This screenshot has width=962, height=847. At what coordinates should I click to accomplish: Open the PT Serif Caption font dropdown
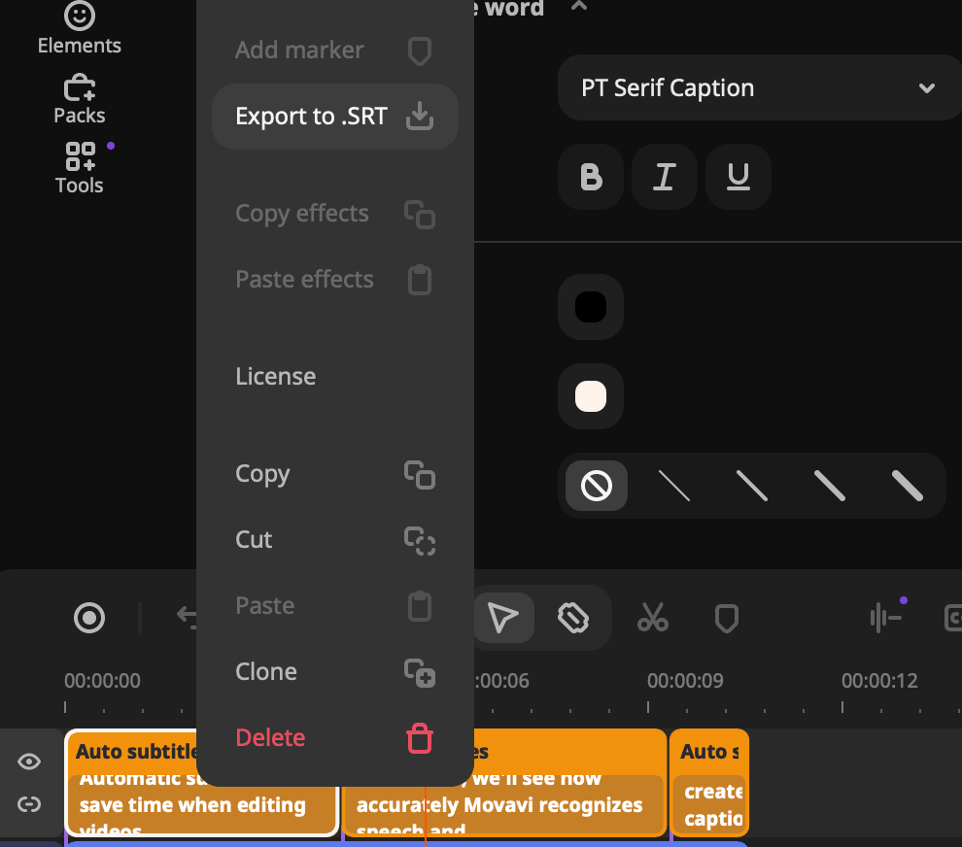[760, 87]
